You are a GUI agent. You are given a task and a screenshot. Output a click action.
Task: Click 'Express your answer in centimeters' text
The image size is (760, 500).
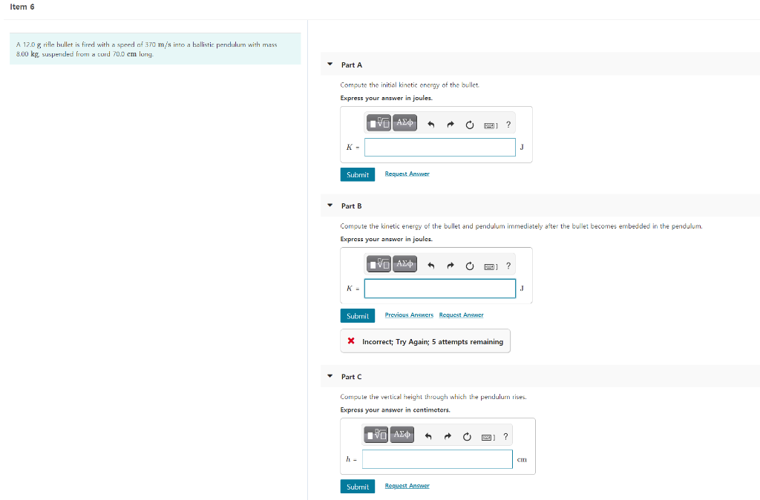[395, 410]
